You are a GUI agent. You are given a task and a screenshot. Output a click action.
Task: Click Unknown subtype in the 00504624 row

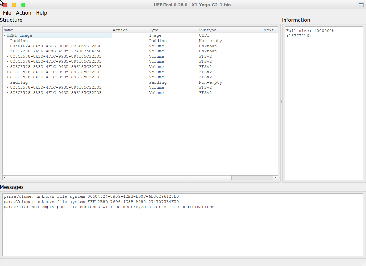tap(208, 46)
